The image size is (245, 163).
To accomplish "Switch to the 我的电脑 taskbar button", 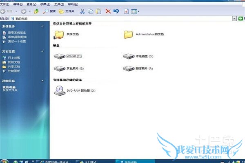I will tap(135, 162).
